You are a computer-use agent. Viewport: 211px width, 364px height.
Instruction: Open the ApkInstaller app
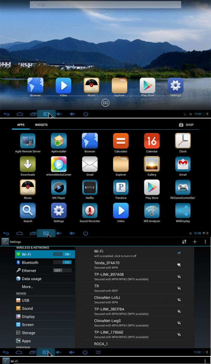coord(59,141)
